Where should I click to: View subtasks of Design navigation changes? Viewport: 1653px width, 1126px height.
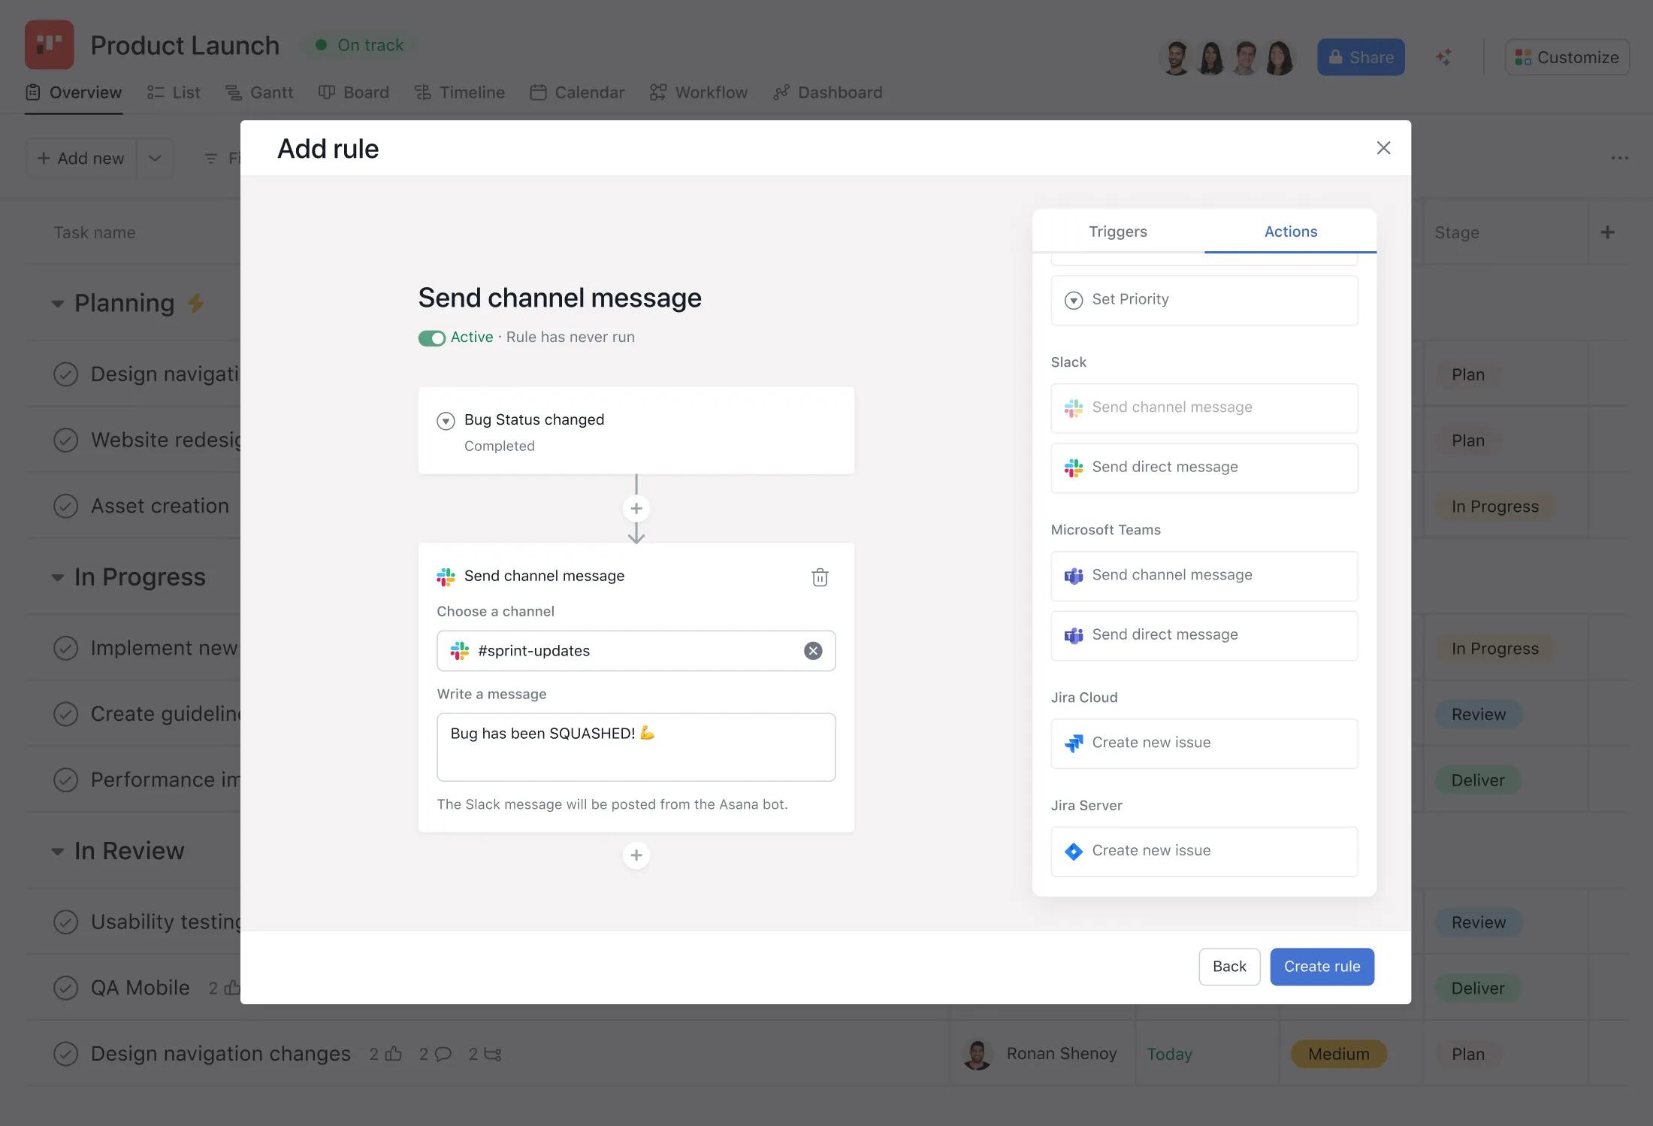coord(493,1054)
